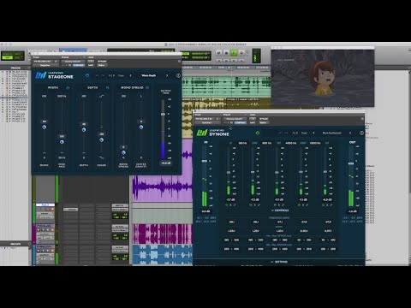Toggle Bypass in StageOne plugin header
411x308 pixels.
(102, 62)
